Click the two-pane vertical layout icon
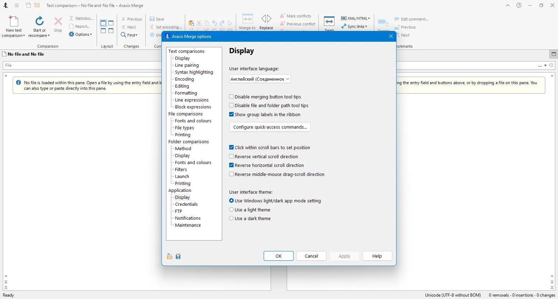Viewport: 558px width, 299px height. click(104, 23)
